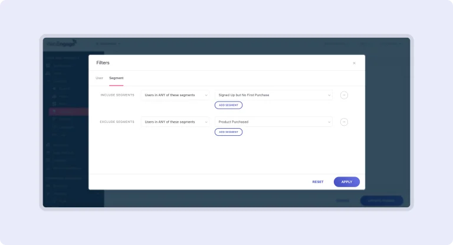The image size is (453, 245).
Task: Remove the Exclude Segments row
Action: (x=344, y=122)
